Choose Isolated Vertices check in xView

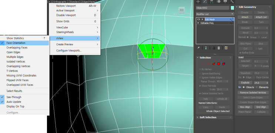click(x=24, y=62)
